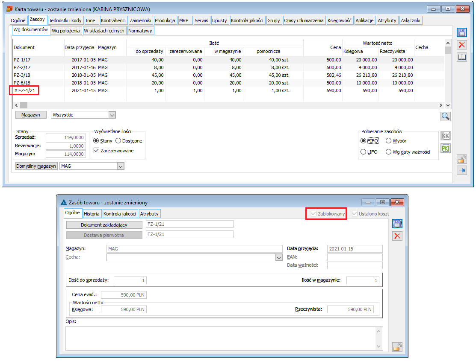Click the KK icon button

445,136
